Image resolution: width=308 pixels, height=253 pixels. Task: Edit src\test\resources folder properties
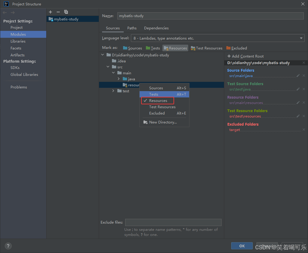coord(298,116)
